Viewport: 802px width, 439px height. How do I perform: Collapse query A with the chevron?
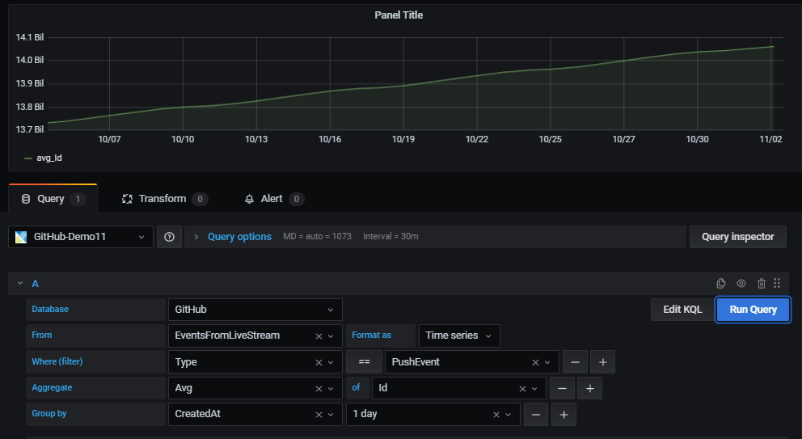(x=20, y=283)
